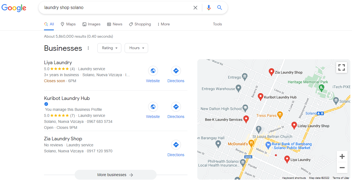The width and height of the screenshot is (352, 181).
Task: Open Liya Laundry website globe icon
Action: point(153,71)
